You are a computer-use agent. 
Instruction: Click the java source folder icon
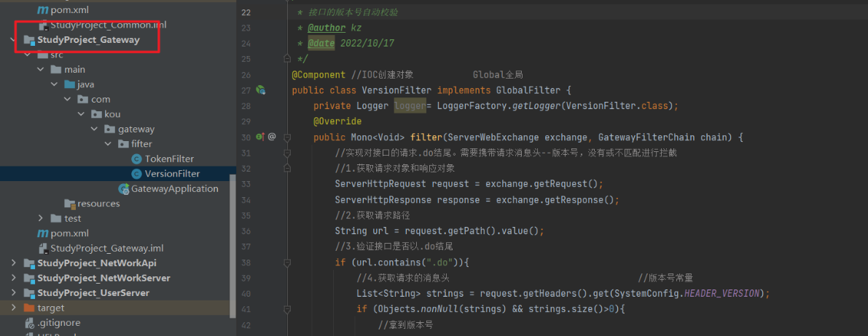pos(69,84)
